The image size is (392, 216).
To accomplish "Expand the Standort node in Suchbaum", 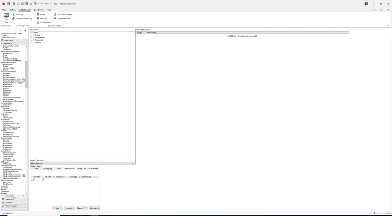I will click(31, 43).
